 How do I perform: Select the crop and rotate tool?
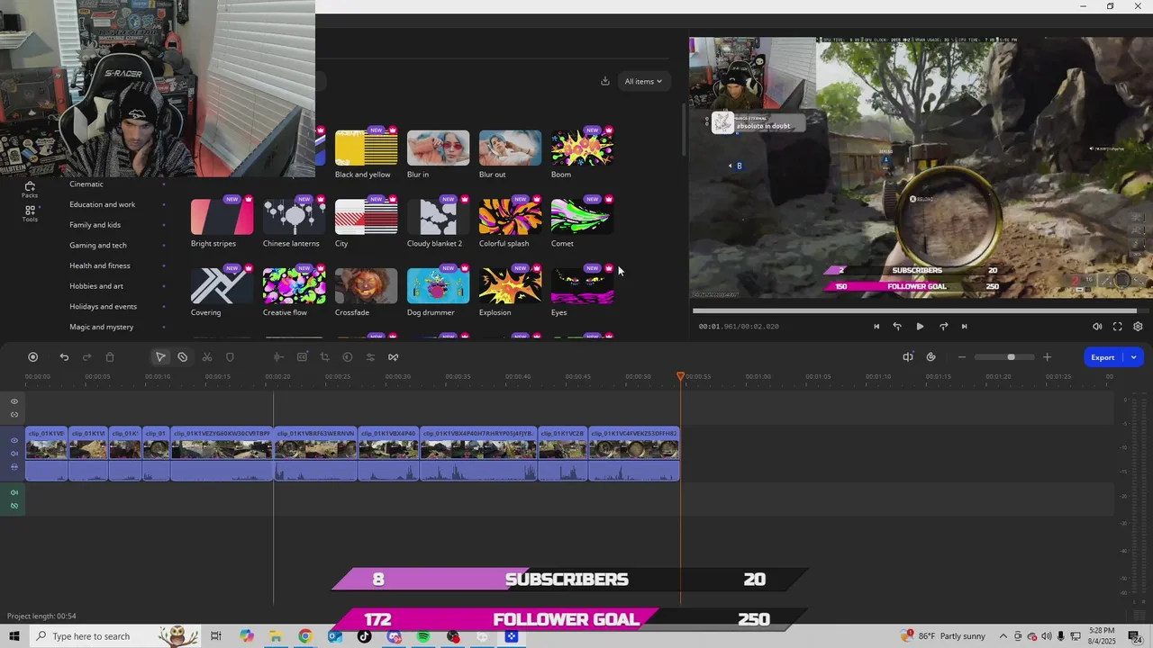click(324, 357)
